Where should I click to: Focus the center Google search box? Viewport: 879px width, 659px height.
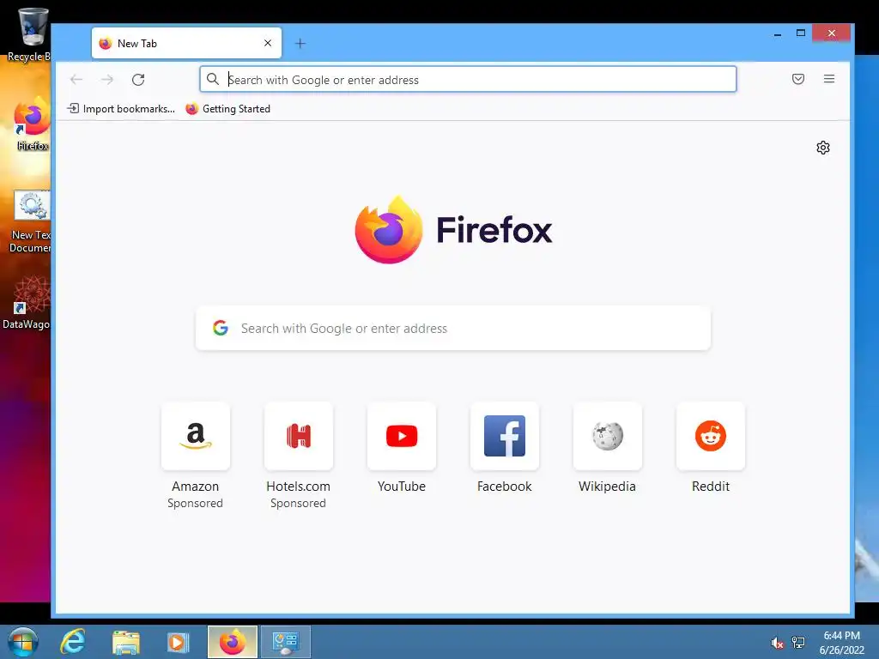453,329
